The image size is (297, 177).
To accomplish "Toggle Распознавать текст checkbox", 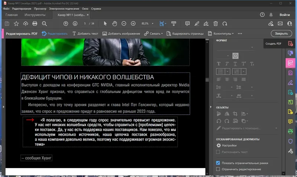I will [x=218, y=152].
